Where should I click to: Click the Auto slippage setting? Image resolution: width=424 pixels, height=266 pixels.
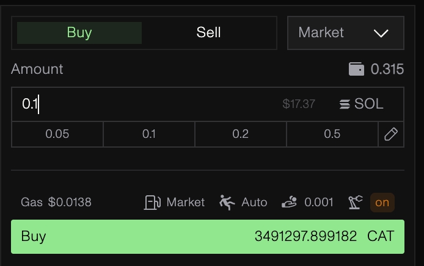tap(254, 202)
